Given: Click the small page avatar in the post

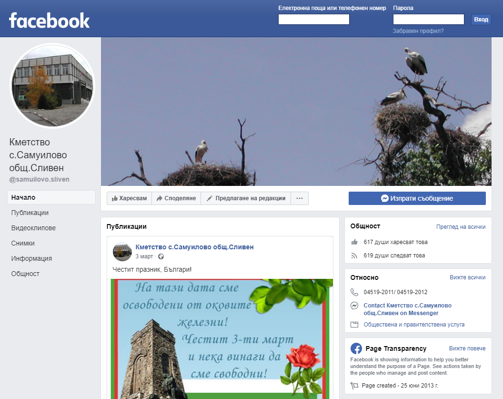Looking at the screenshot, I should click(122, 251).
